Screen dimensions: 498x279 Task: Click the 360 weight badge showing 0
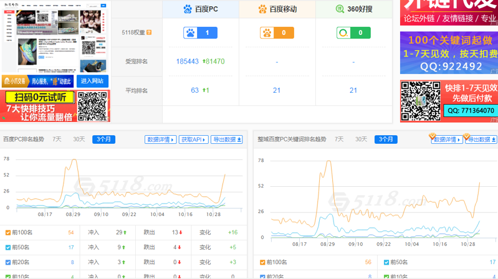coord(353,32)
